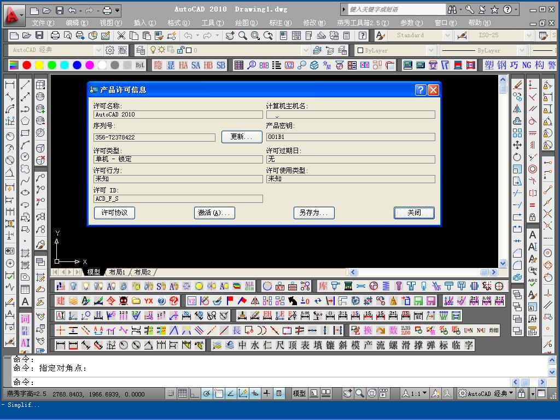560x420 pixels.
Task: Click the 许可协议 button
Action: click(114, 213)
